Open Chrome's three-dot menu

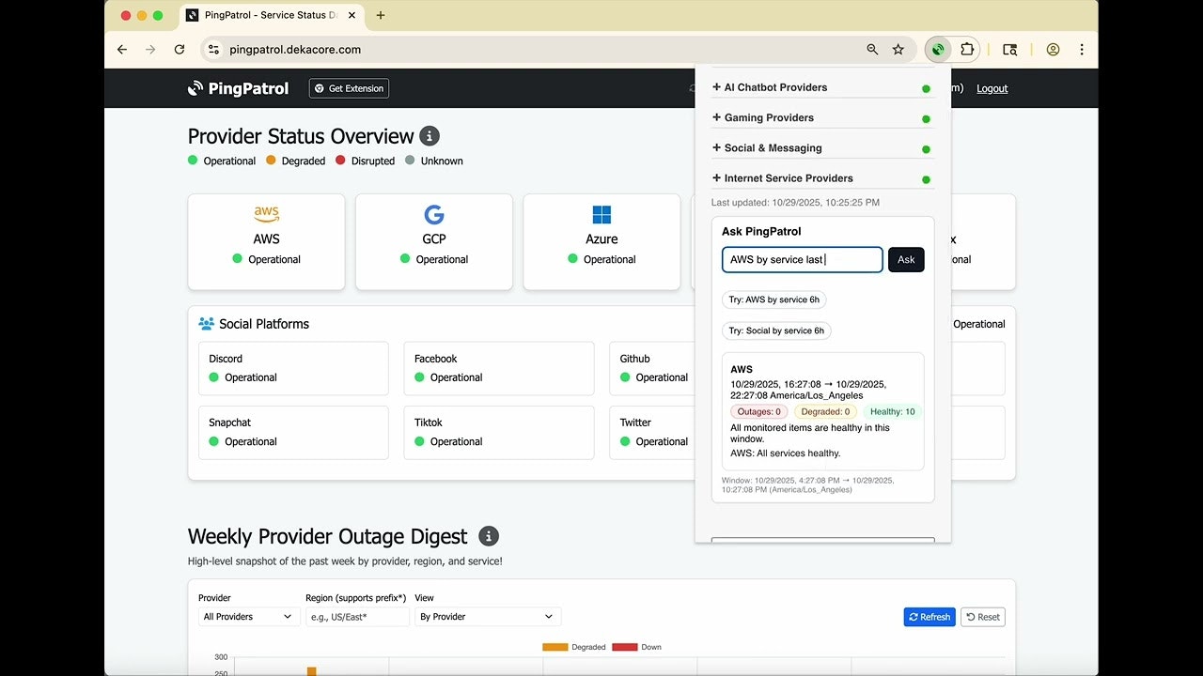pos(1082,50)
